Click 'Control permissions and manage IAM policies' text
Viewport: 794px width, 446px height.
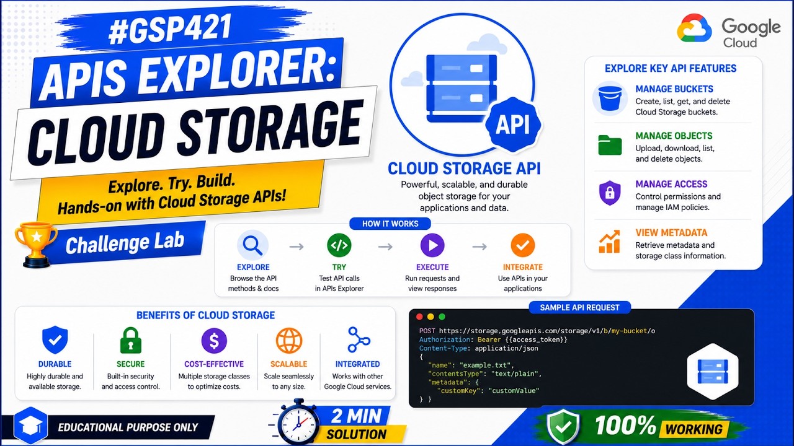tap(678, 202)
